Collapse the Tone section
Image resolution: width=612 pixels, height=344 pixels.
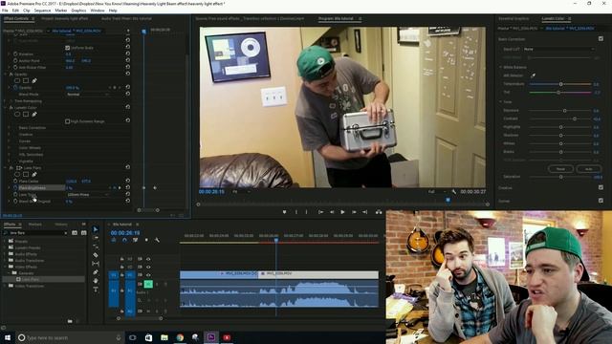(x=501, y=102)
